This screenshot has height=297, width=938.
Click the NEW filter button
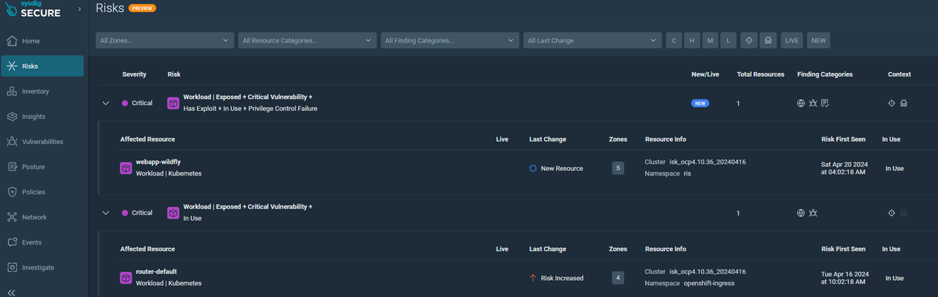point(819,40)
